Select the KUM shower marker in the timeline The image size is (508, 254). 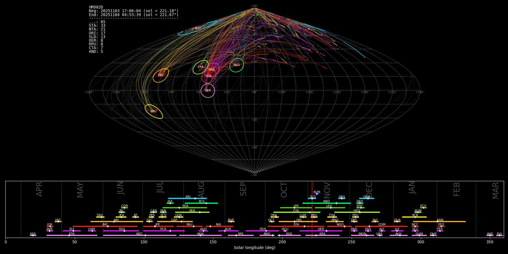click(317, 194)
